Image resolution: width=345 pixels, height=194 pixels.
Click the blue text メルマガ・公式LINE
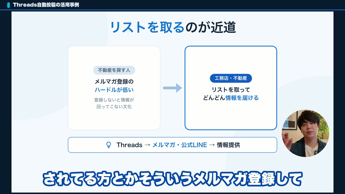point(180,145)
